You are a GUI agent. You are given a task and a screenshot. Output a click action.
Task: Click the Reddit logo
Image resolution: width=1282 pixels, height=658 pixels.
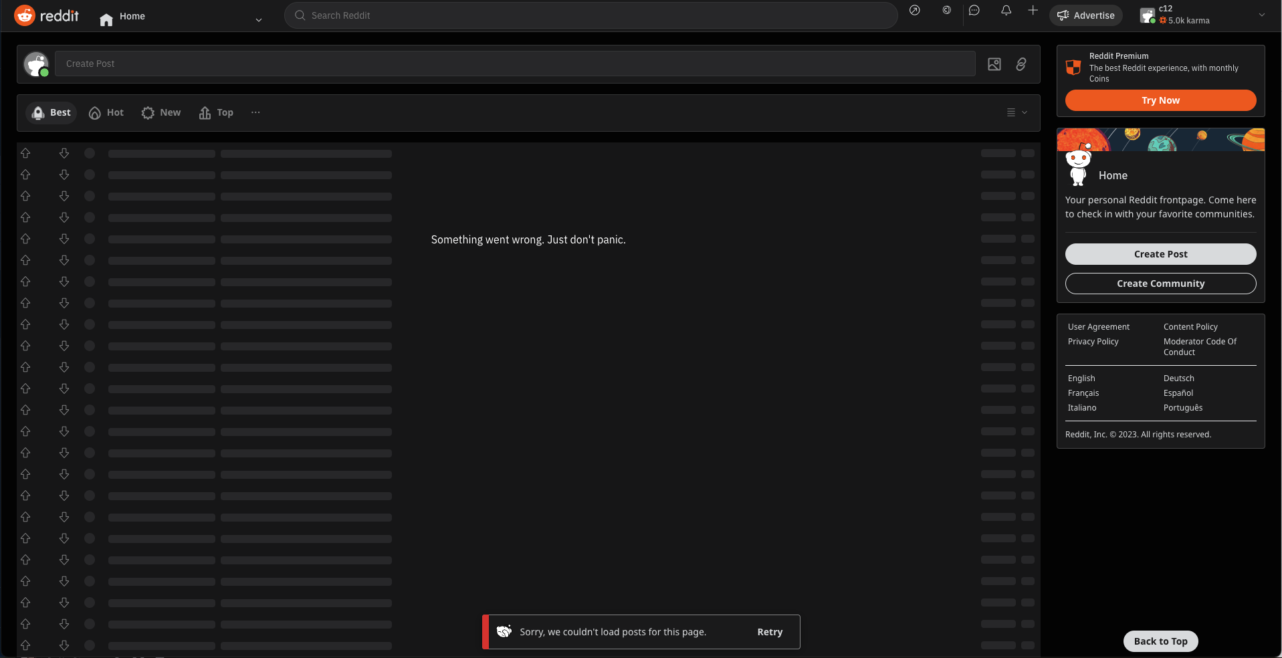coord(47,15)
